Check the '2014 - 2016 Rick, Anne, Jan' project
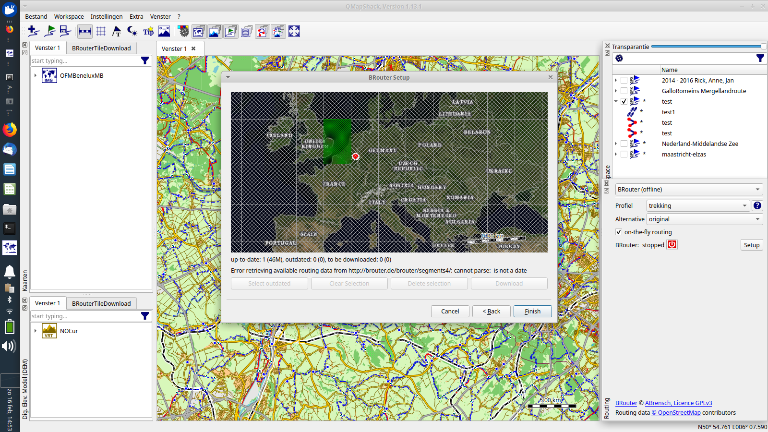This screenshot has width=768, height=432. (x=624, y=80)
